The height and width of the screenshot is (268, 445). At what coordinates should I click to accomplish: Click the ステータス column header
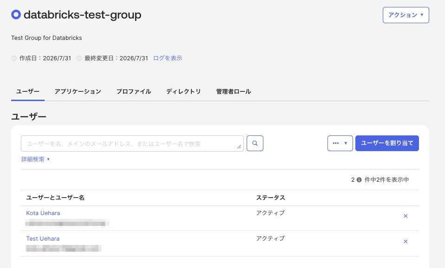pyautogui.click(x=271, y=198)
